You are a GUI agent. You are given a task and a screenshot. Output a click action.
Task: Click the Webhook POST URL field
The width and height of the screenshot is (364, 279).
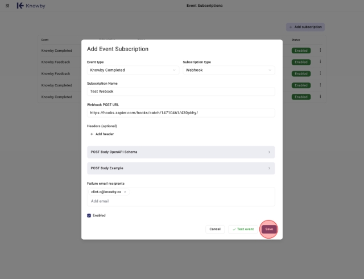point(181,113)
